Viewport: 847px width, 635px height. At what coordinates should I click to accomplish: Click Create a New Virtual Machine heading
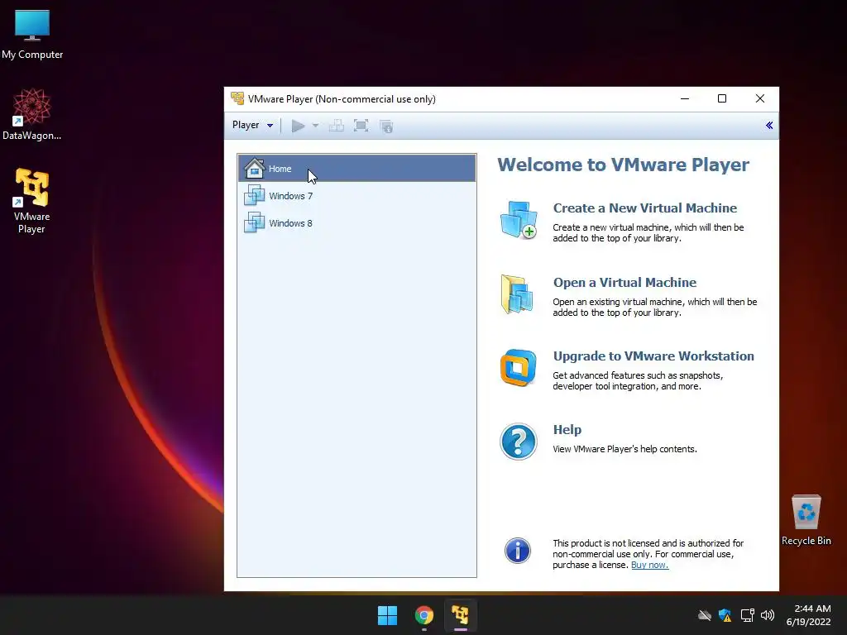pyautogui.click(x=645, y=208)
